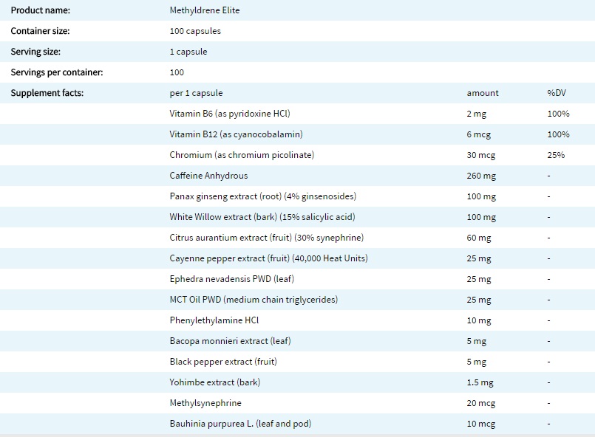Click the %DV column header
Viewport: 595px width, 437px height.
pos(555,93)
